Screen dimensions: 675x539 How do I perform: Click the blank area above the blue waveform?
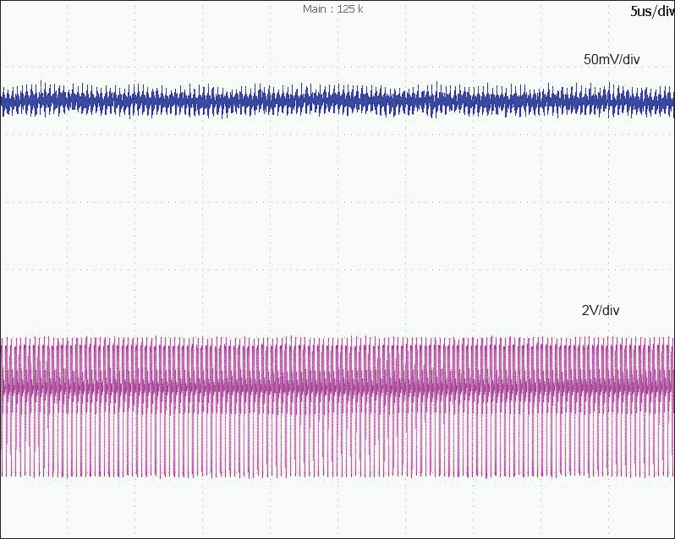point(338,42)
